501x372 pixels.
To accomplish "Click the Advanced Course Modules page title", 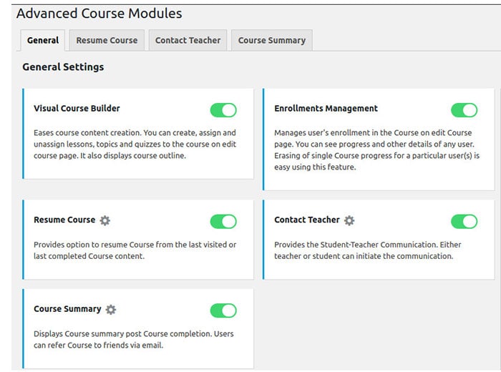I will (99, 14).
